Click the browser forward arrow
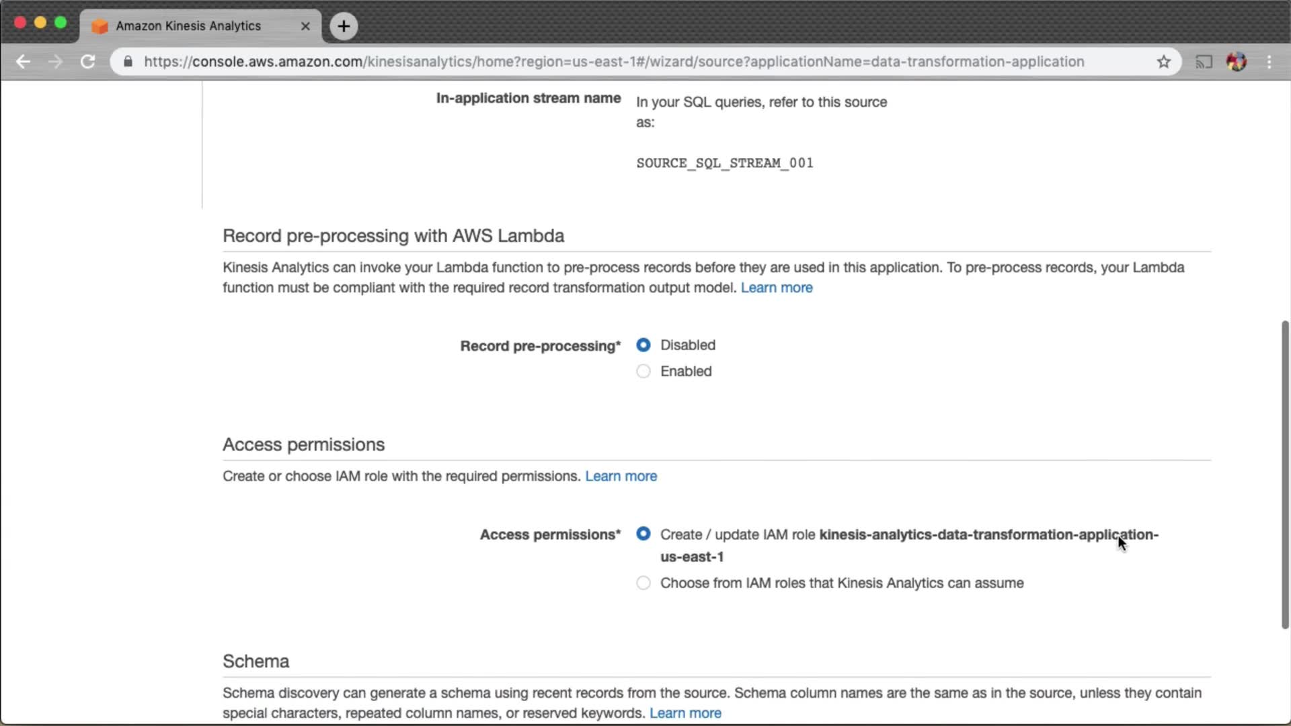The image size is (1291, 726). [56, 62]
